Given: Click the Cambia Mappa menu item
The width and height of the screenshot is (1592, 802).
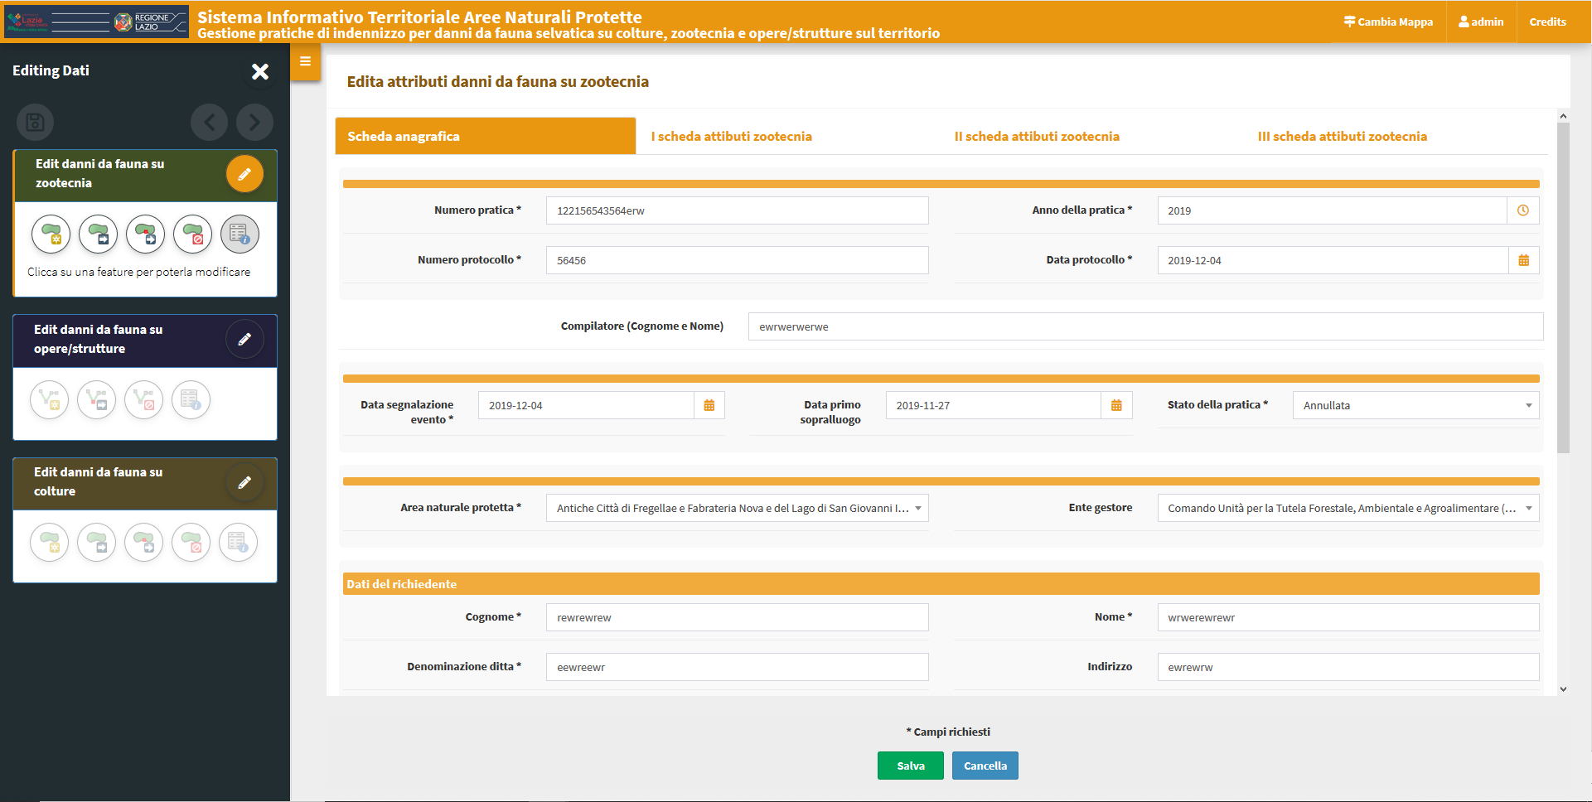Looking at the screenshot, I should (1388, 22).
